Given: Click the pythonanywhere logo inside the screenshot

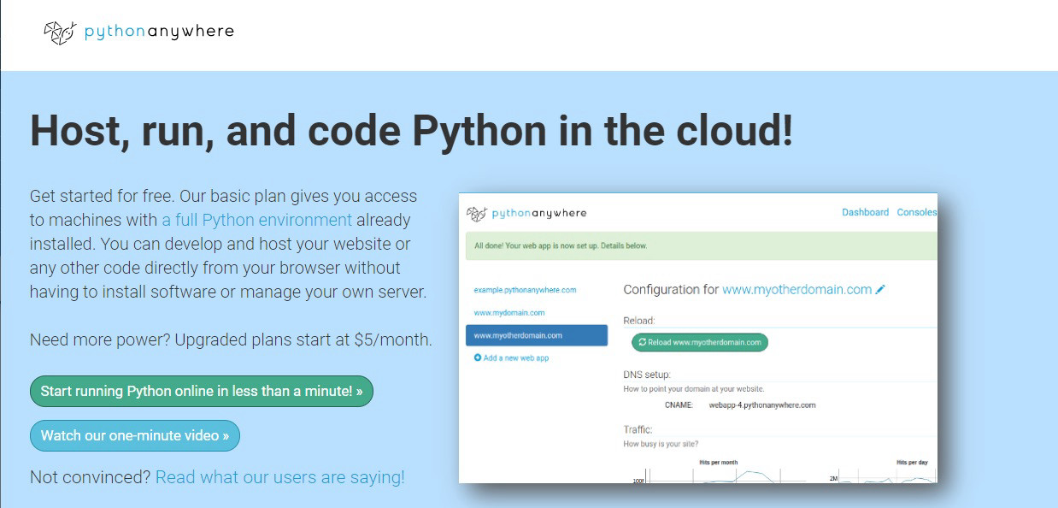Looking at the screenshot, I should pos(526,213).
